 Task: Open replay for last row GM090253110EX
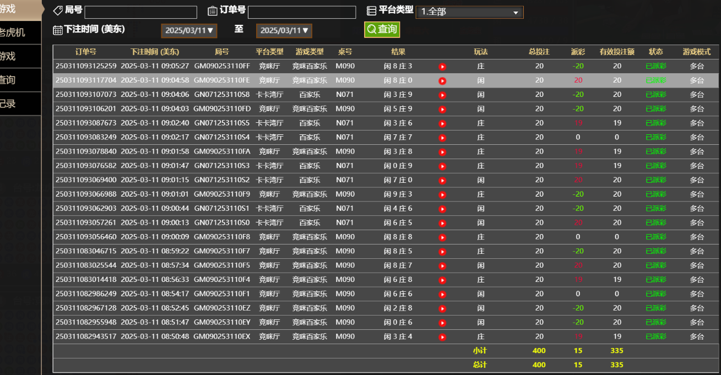coord(442,337)
